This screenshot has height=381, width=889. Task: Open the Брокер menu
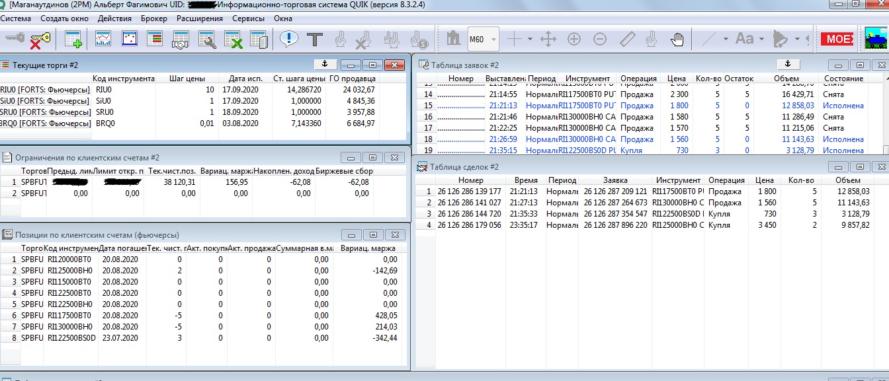point(153,18)
